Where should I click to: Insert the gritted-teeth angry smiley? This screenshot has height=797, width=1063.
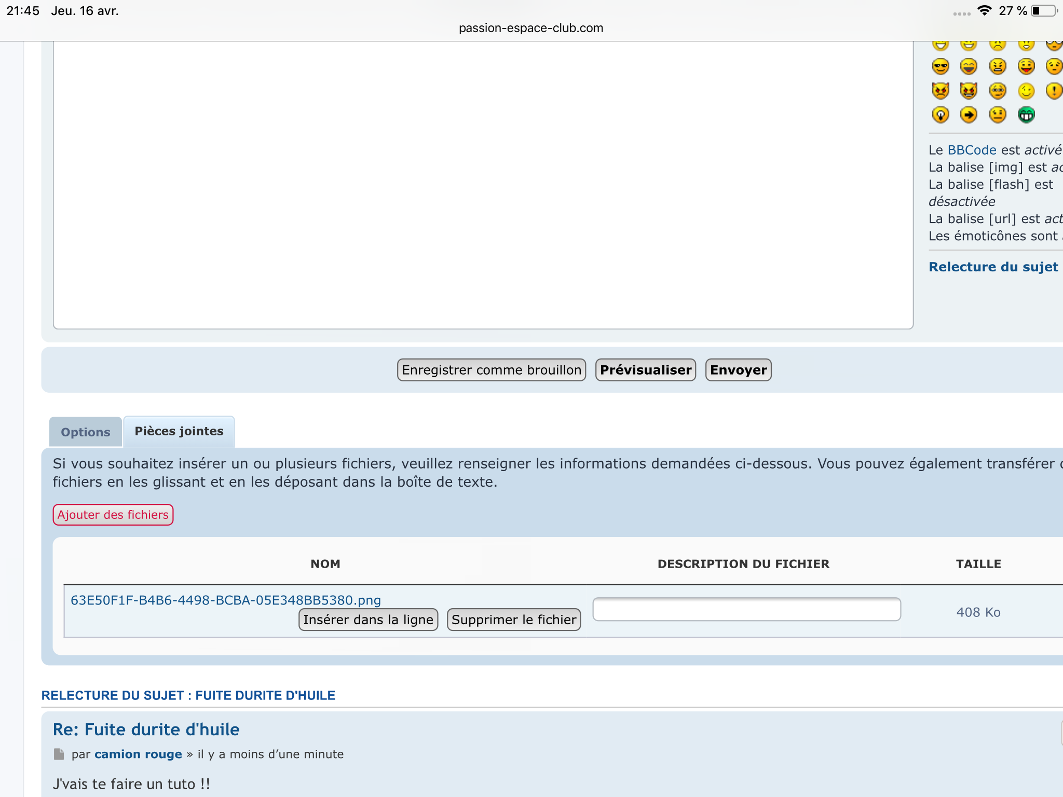(x=998, y=66)
